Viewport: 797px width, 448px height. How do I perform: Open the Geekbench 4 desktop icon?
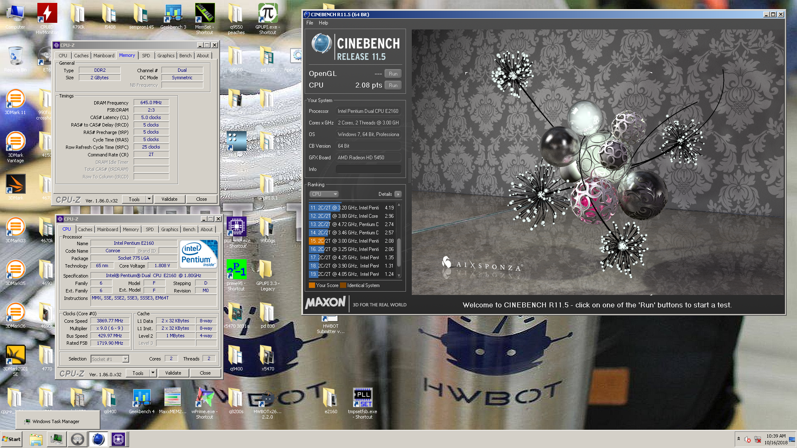tap(142, 401)
